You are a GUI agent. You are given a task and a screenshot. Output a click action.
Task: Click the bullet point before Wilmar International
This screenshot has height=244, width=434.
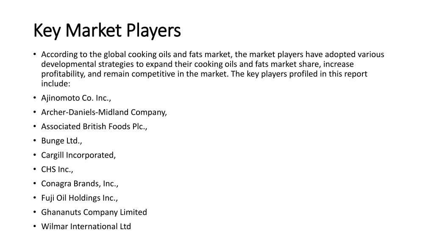coord(35,226)
